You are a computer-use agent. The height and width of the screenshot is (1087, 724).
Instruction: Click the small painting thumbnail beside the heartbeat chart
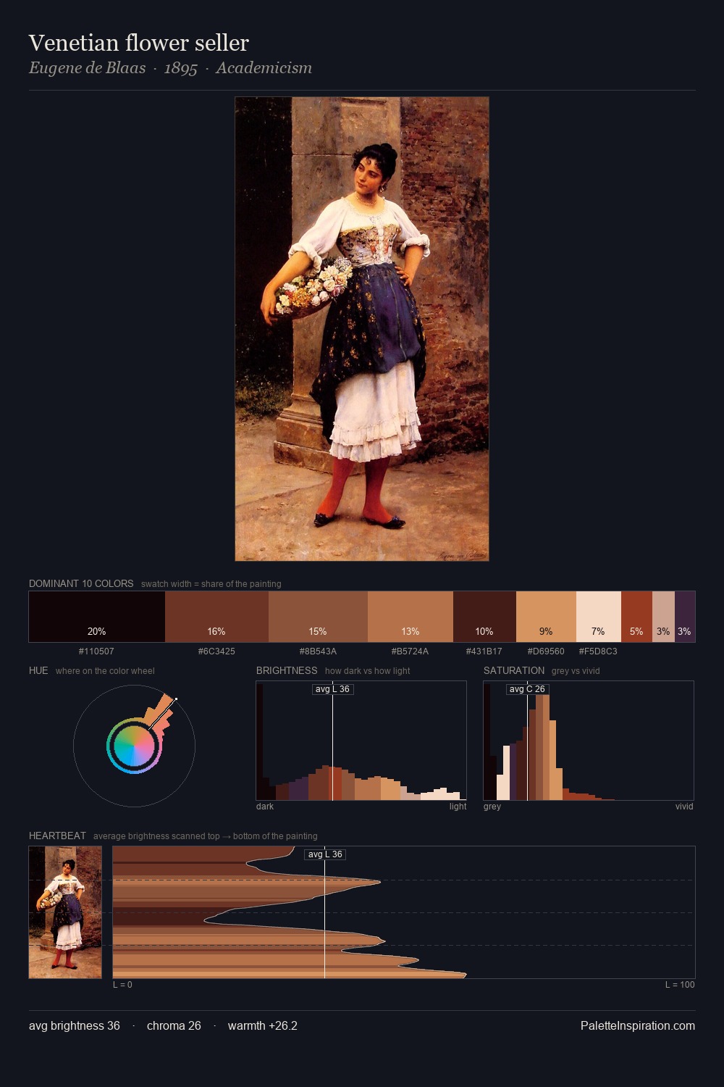65,912
